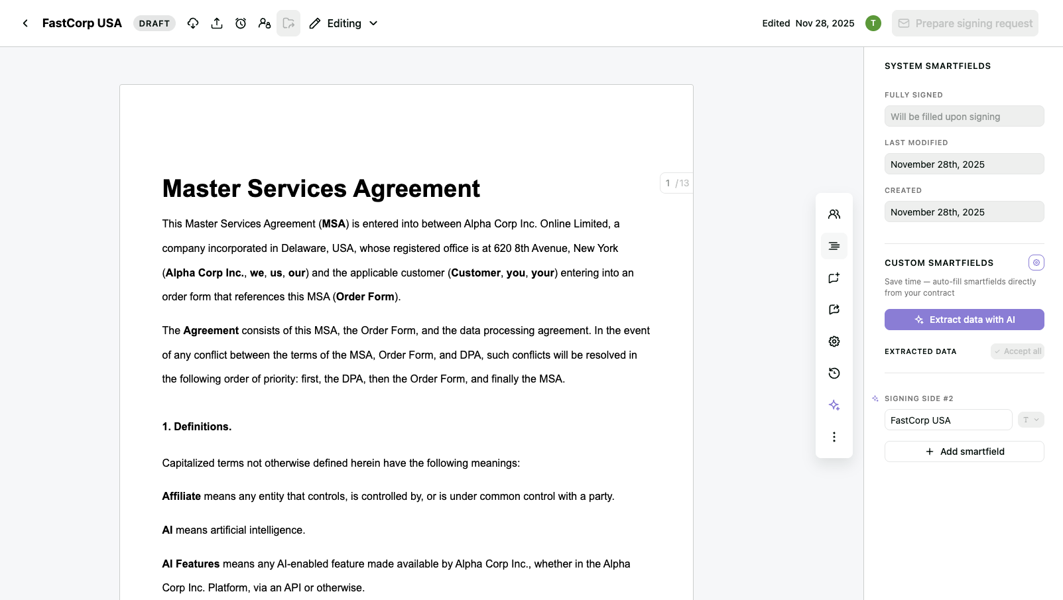1063x600 pixels.
Task: Click the upload/export icon in header
Action: [217, 23]
